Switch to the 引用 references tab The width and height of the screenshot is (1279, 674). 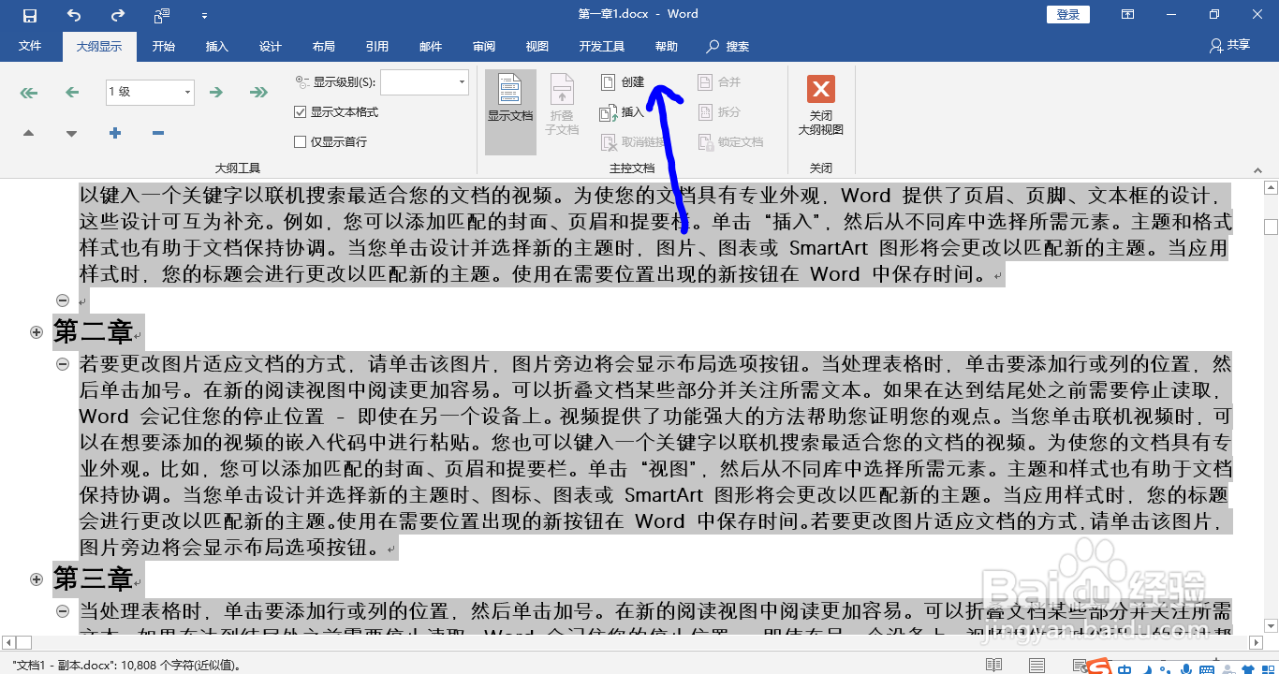pos(377,46)
